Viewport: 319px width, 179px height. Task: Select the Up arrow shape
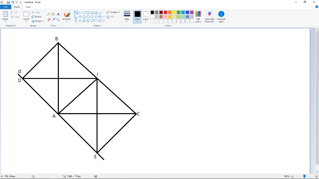tap(100, 17)
